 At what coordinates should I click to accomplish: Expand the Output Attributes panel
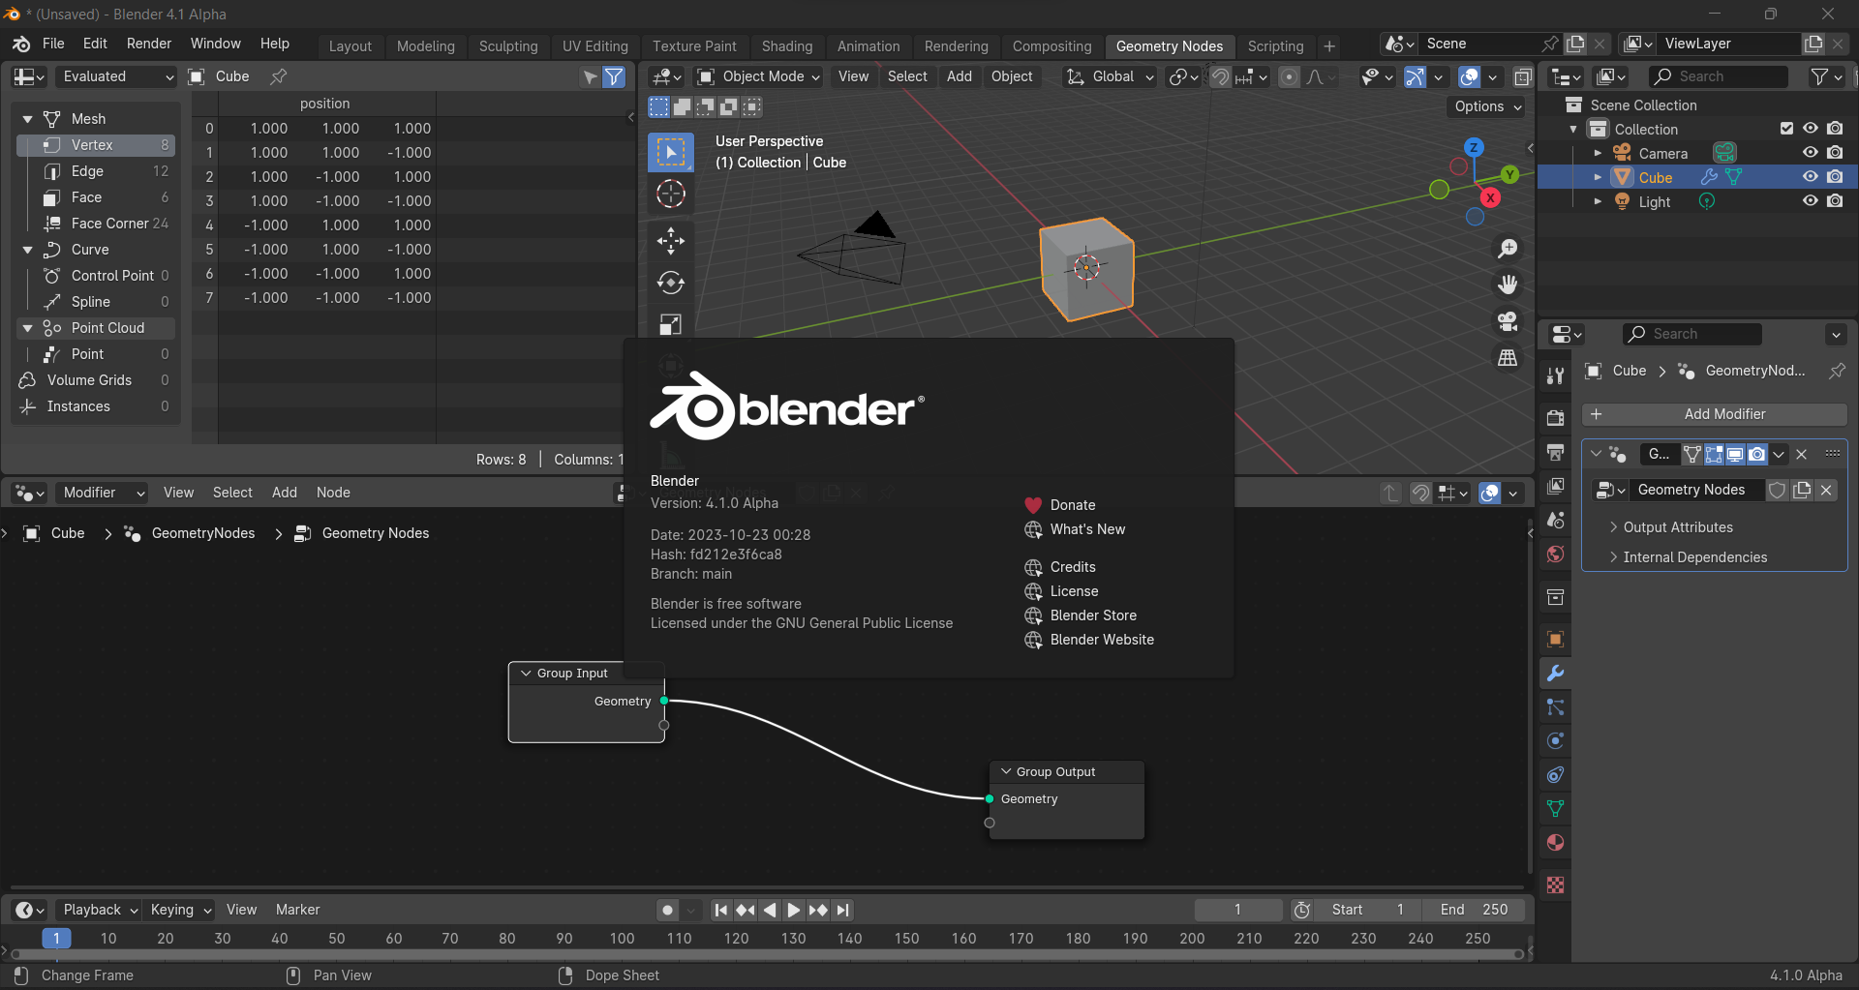pos(1677,527)
